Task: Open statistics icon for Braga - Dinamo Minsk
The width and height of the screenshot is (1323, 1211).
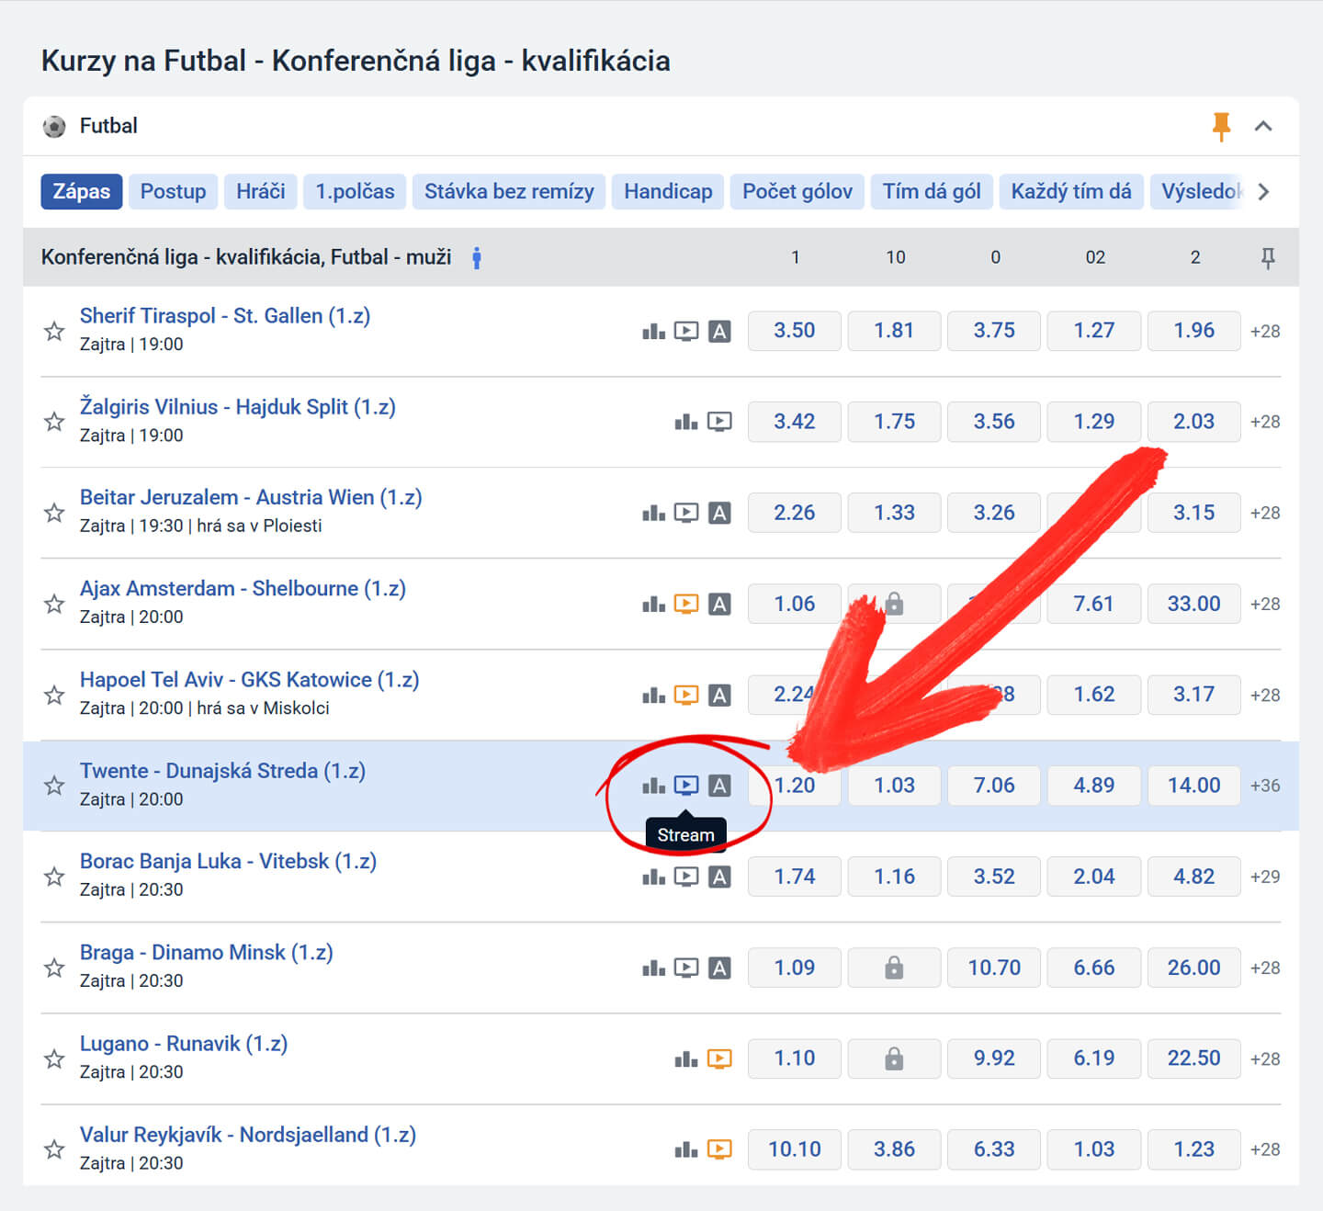Action: tap(653, 968)
